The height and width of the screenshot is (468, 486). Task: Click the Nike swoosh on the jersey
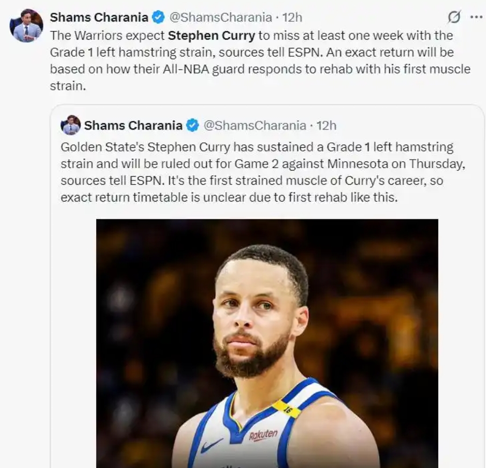click(212, 445)
